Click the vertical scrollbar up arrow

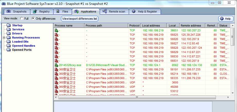pyautogui.click(x=233, y=26)
